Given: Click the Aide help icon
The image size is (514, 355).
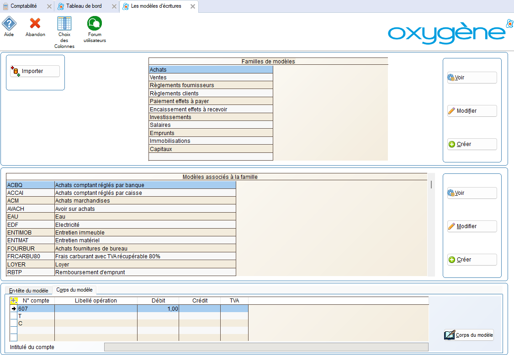Looking at the screenshot, I should 9,24.
